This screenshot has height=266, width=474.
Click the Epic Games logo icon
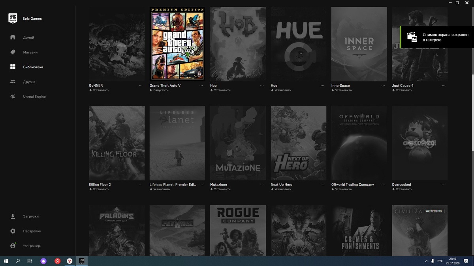(13, 19)
